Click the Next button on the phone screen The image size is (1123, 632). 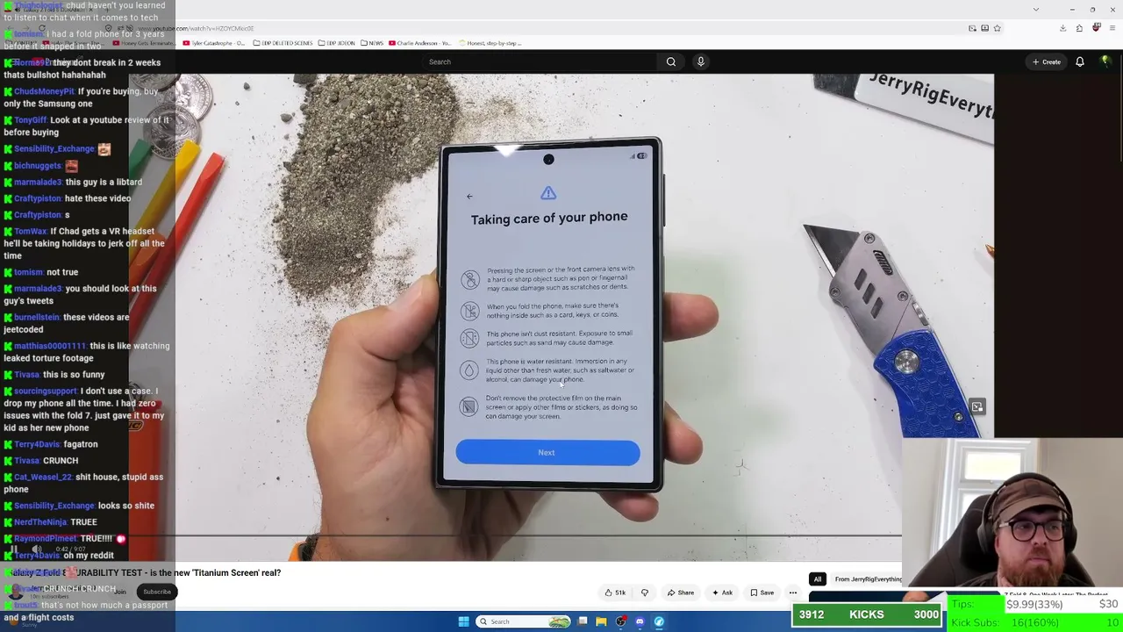pyautogui.click(x=547, y=453)
